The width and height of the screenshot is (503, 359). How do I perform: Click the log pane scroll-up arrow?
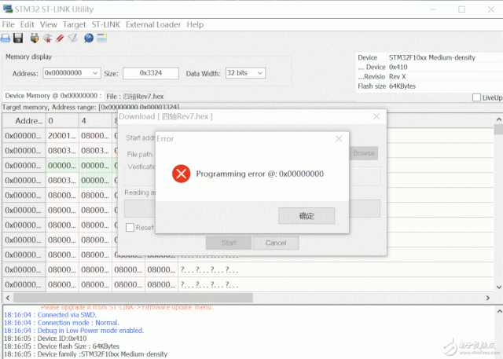click(499, 311)
